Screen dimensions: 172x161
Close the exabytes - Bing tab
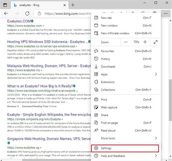(x=65, y=5)
